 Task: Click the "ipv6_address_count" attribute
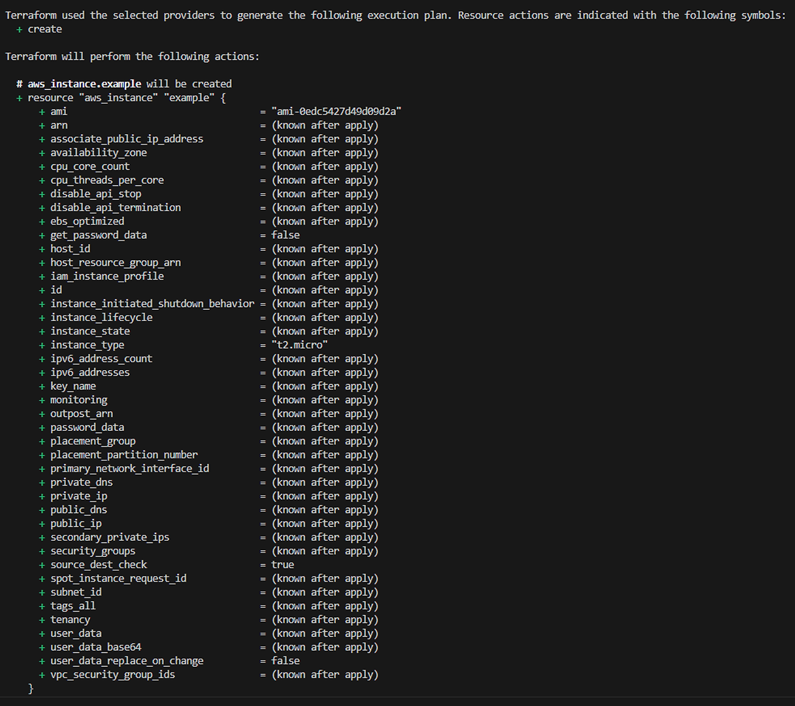pyautogui.click(x=101, y=358)
